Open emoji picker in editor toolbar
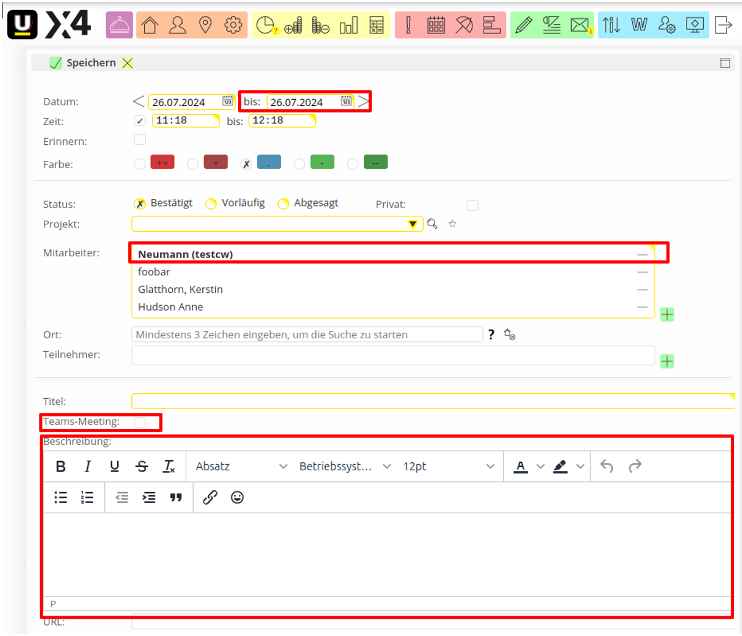The width and height of the screenshot is (742, 636). click(237, 497)
